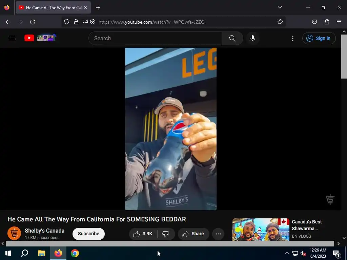
Task: Click the Sign in button
Action: tap(319, 38)
